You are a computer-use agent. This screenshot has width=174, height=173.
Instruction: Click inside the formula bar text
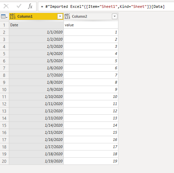[x=103, y=6]
